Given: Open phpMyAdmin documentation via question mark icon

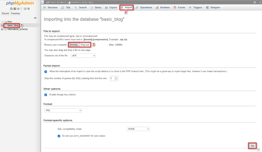Looking at the screenshot, I should (x=18, y=9).
